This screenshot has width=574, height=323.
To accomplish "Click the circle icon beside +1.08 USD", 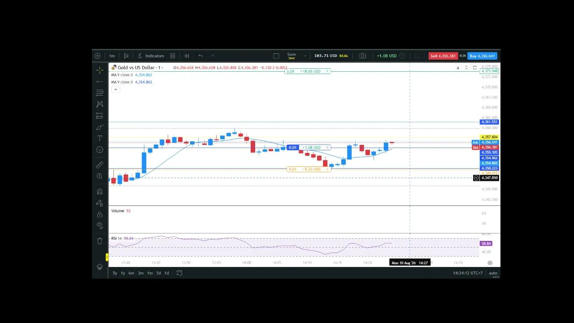I will coord(402,56).
